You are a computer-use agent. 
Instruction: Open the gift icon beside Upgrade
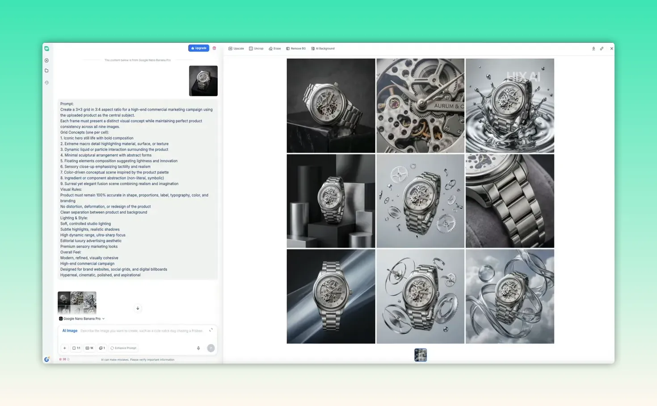[214, 48]
